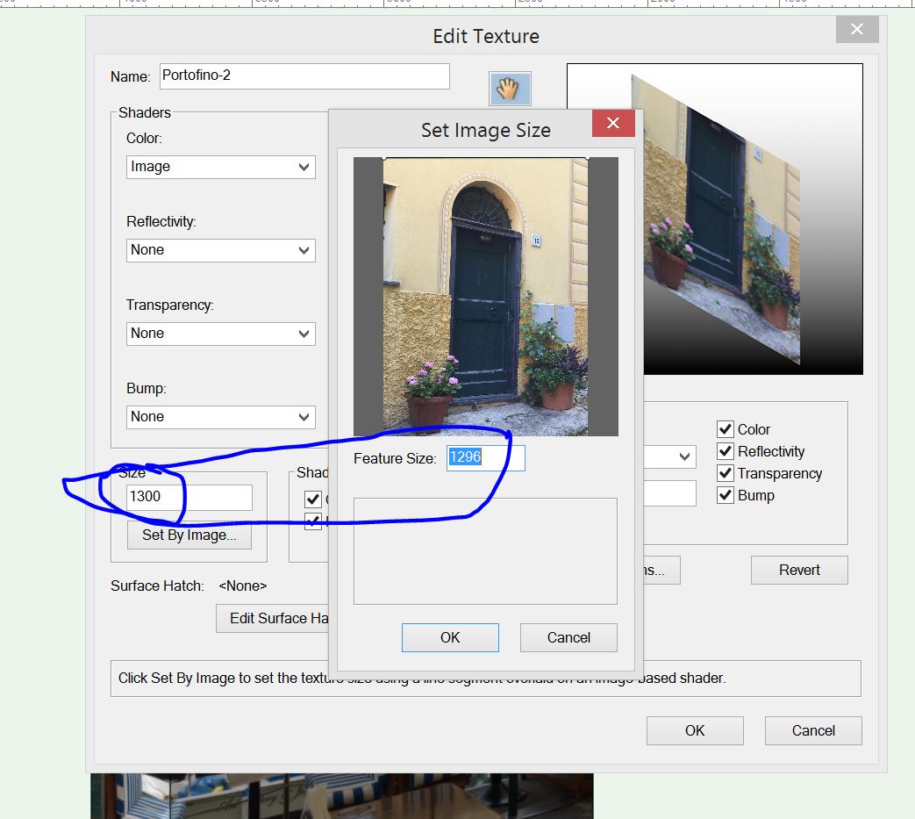Image resolution: width=915 pixels, height=819 pixels.
Task: Cancel the Edit Texture dialog
Action: click(813, 730)
